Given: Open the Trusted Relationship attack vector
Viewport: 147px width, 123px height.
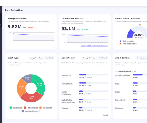Looking at the screenshot, I should pyautogui.click(x=66, y=93).
